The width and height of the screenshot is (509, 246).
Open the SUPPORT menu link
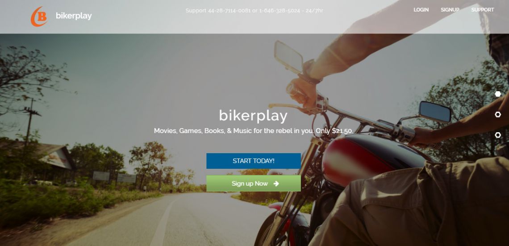[x=482, y=10]
